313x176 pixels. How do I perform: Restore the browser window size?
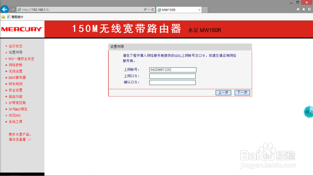297,3
